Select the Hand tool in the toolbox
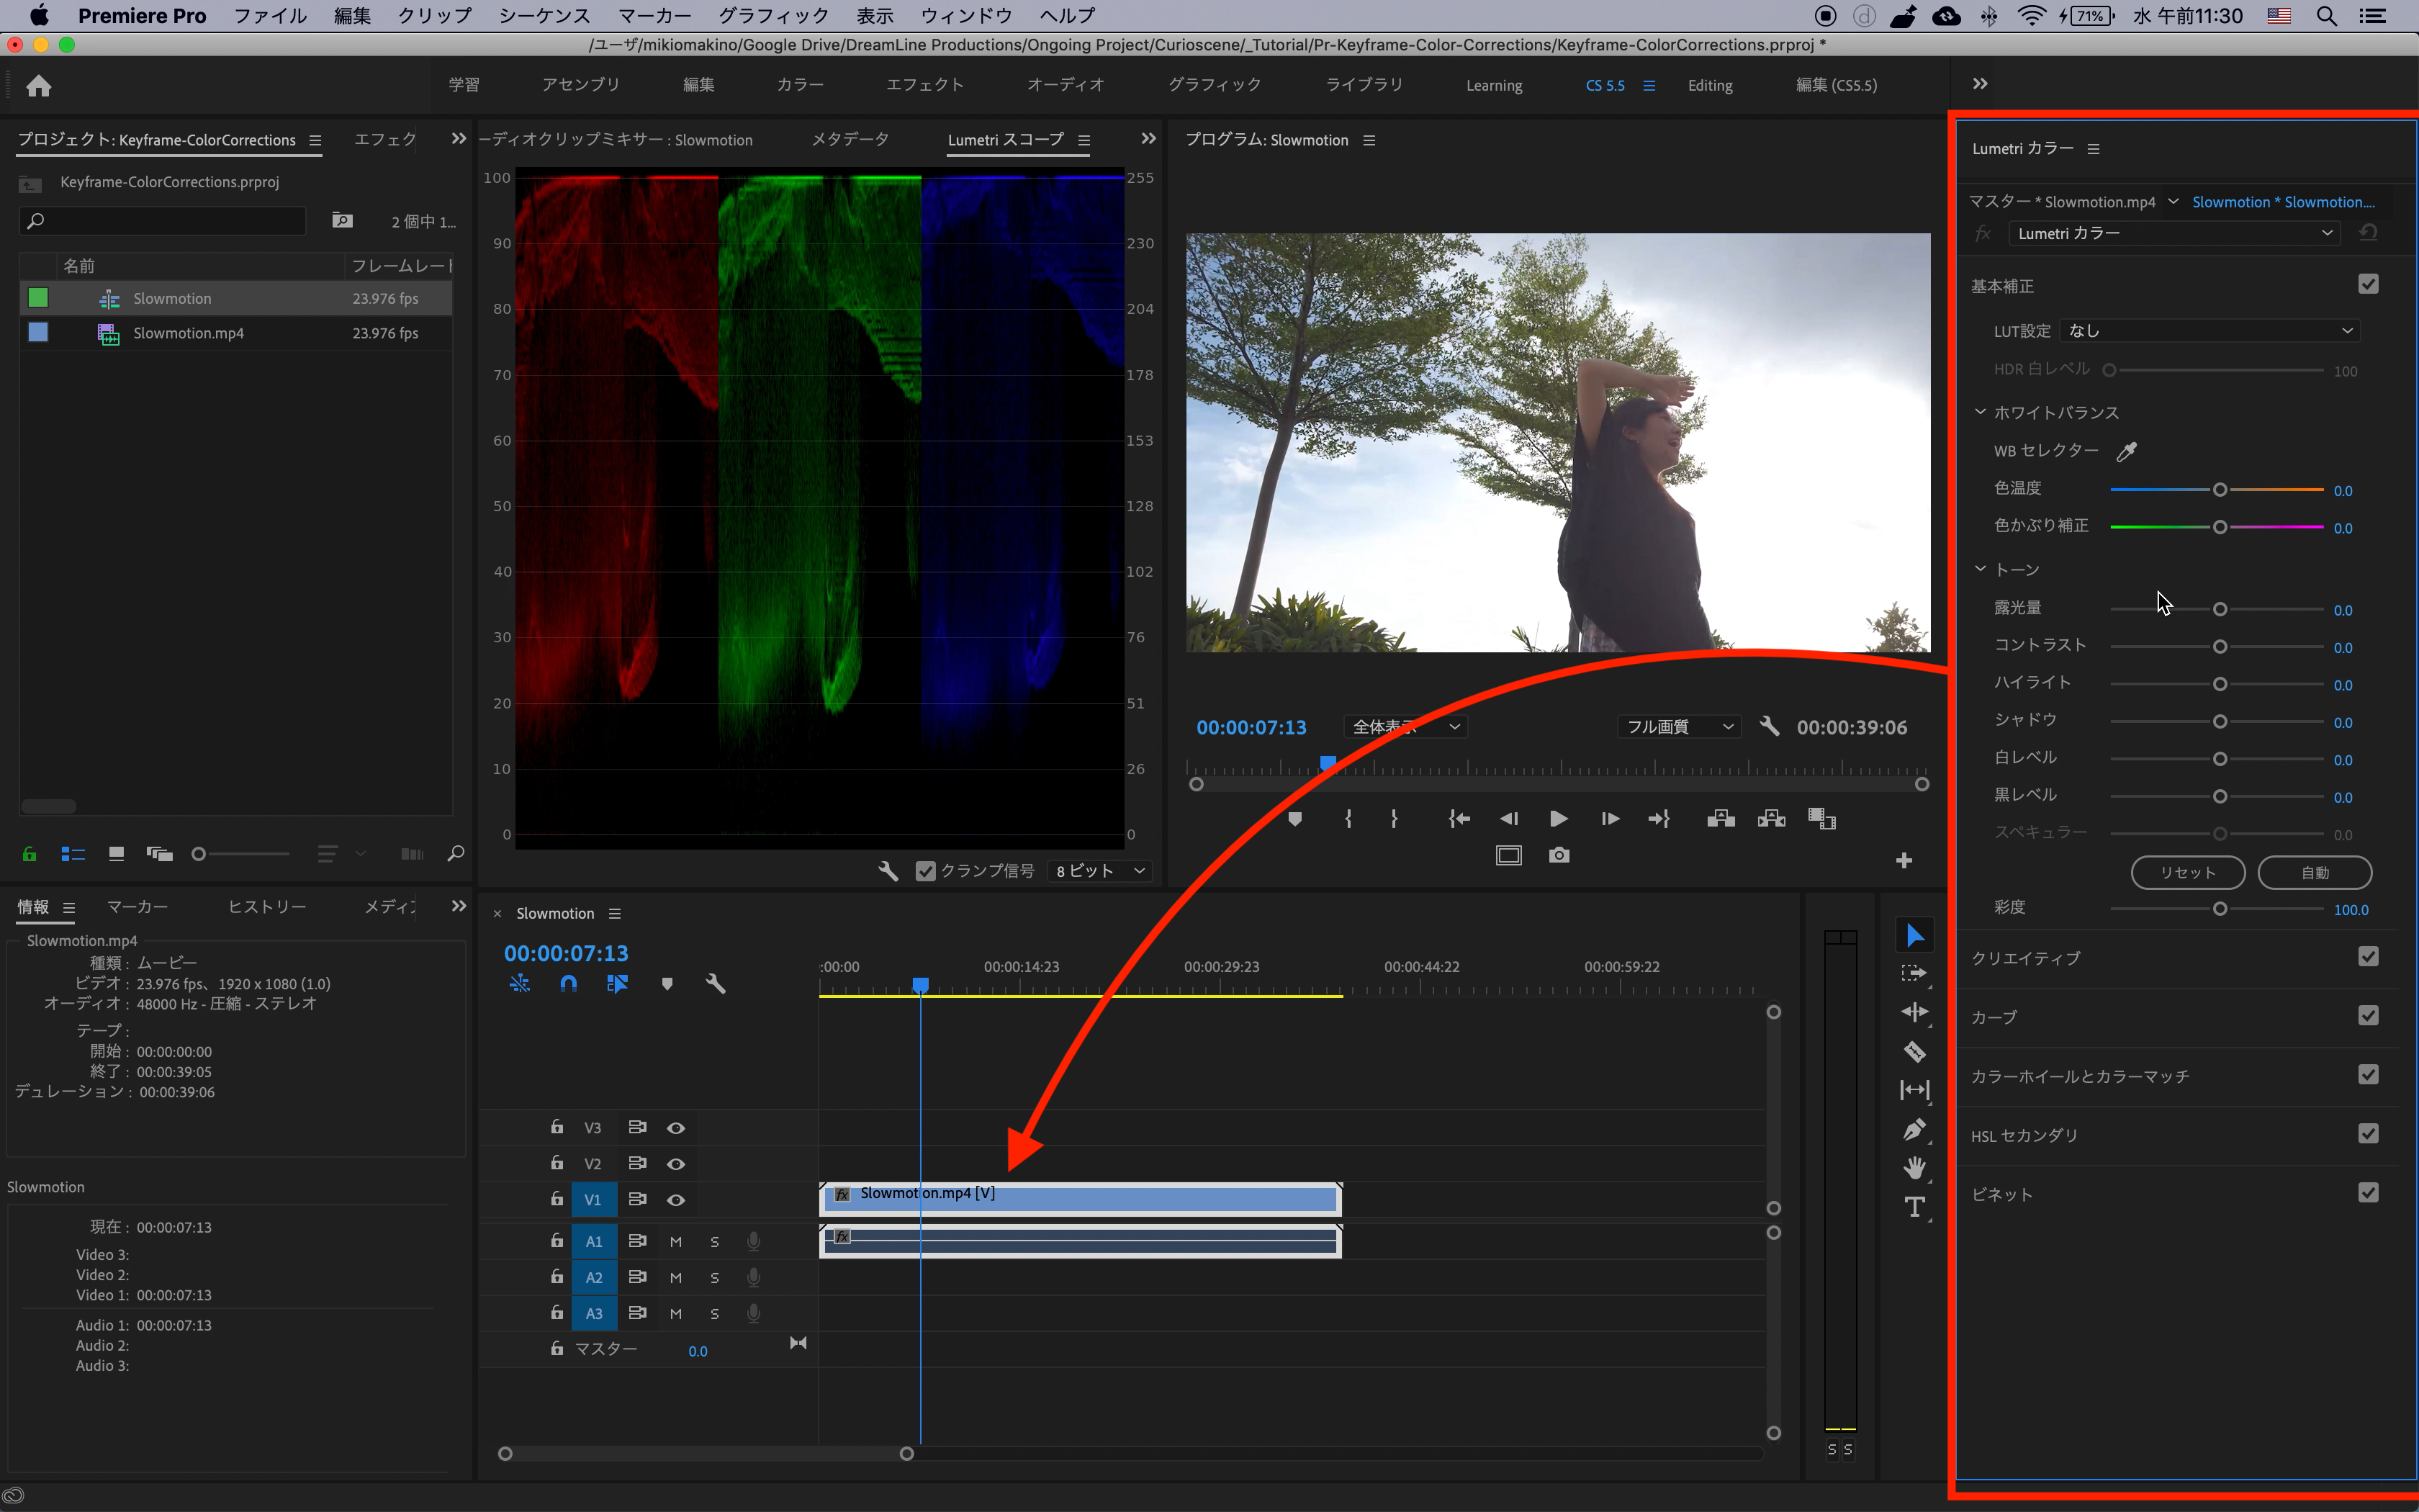 pos(1914,1168)
